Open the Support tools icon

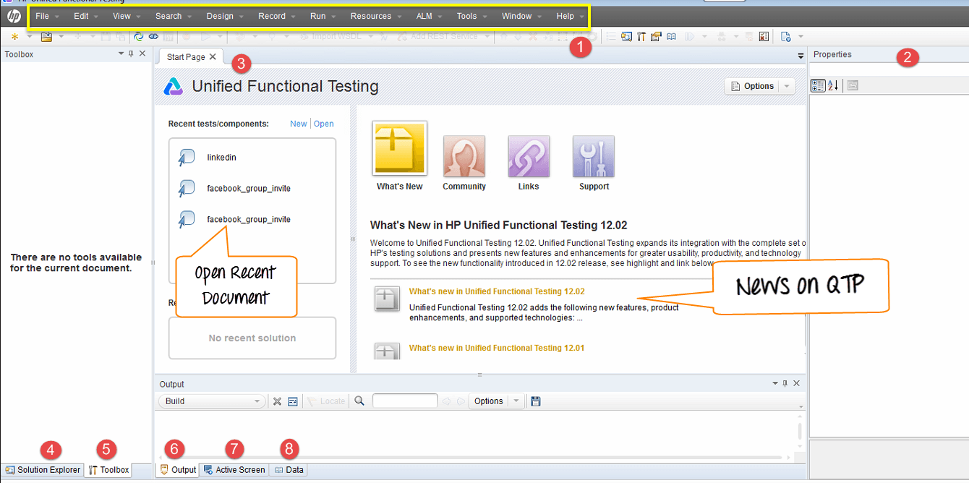click(x=593, y=156)
